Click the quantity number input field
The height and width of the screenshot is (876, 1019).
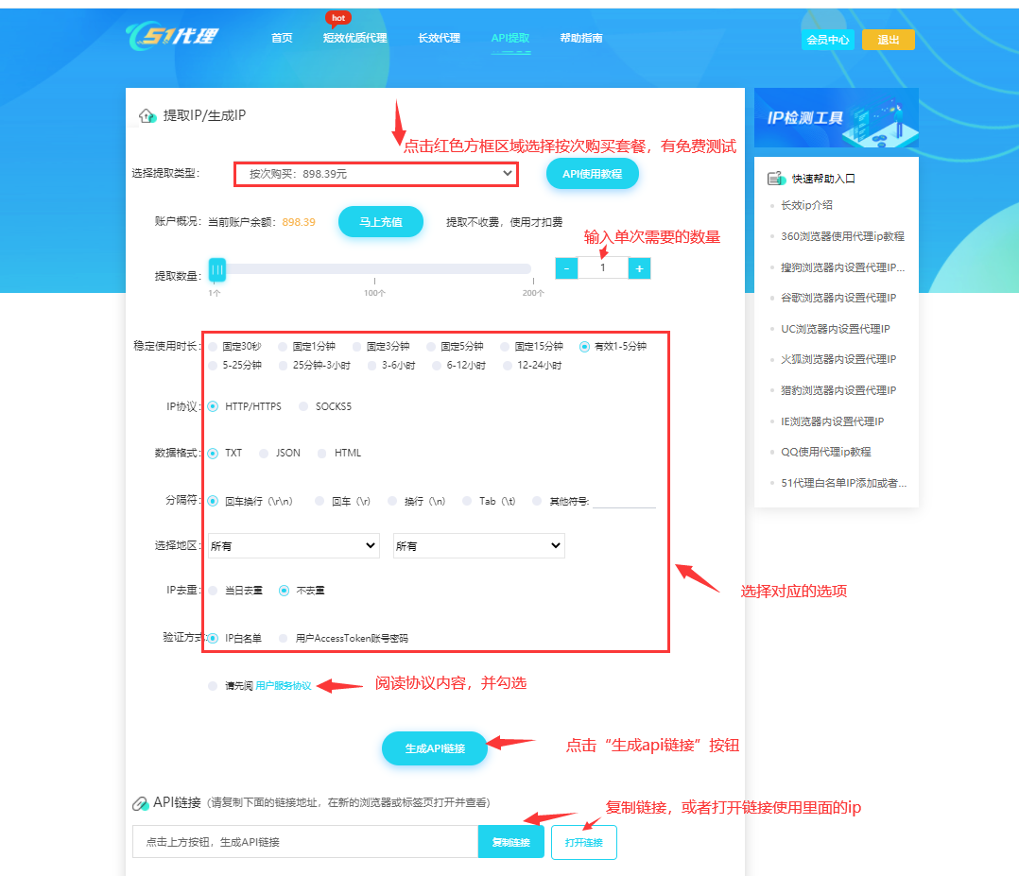pyautogui.click(x=603, y=267)
